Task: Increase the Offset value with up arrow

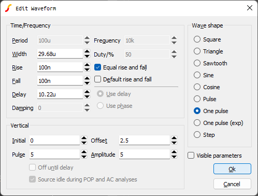Action: pyautogui.click(x=174, y=138)
